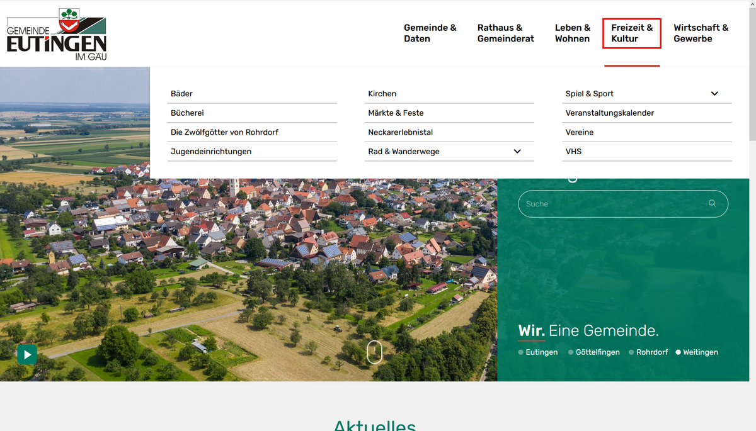Click into the Suche search field
The image size is (756, 431).
coord(611,204)
